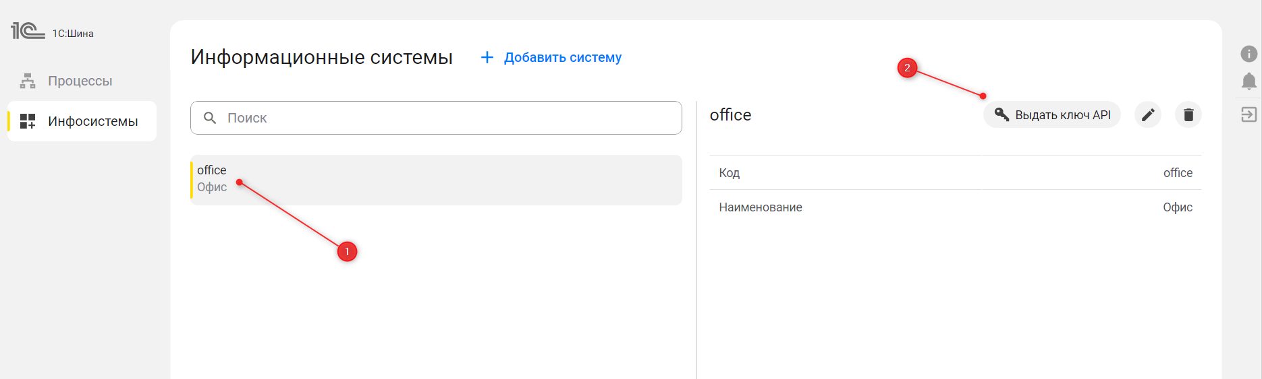Click the Инфосистемы grid icon
Image resolution: width=1262 pixels, height=379 pixels.
pyautogui.click(x=28, y=121)
